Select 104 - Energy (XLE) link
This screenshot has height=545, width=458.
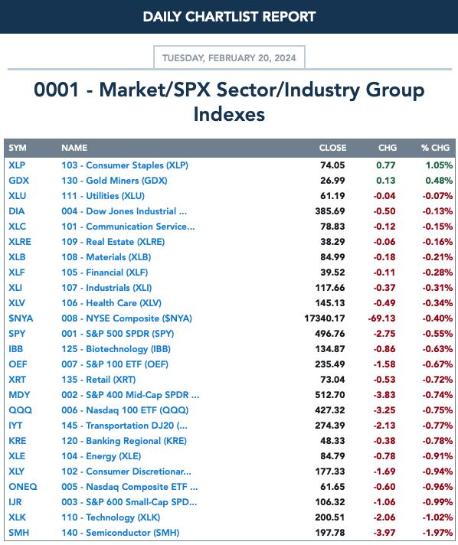click(x=101, y=456)
